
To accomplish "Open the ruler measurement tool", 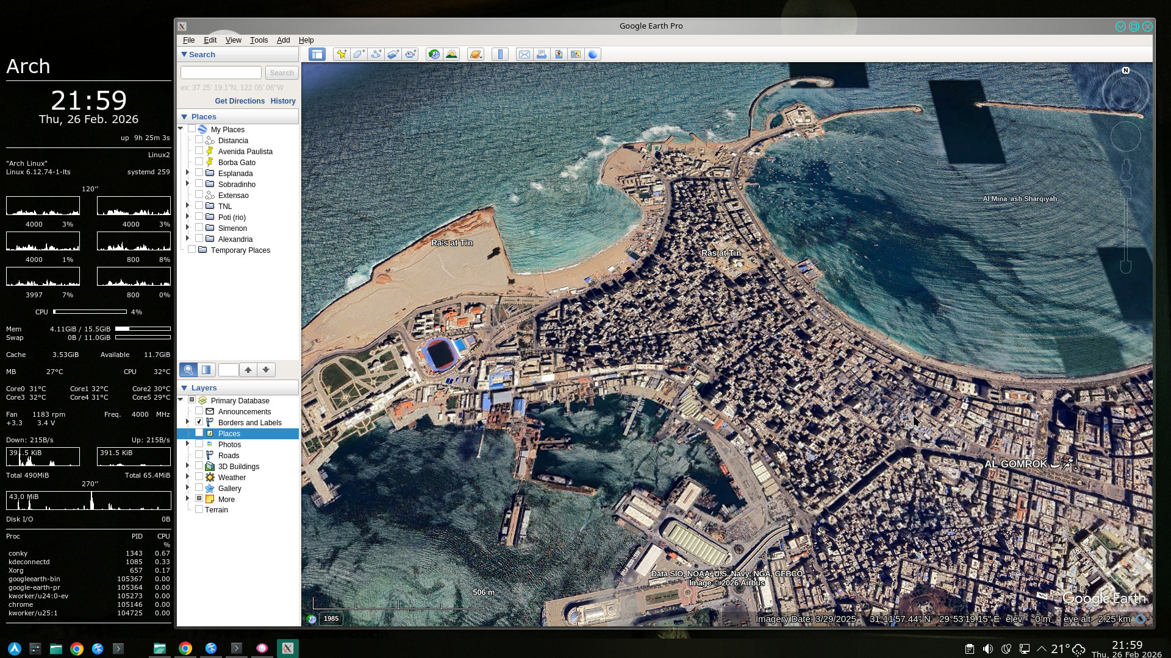I will click(500, 54).
